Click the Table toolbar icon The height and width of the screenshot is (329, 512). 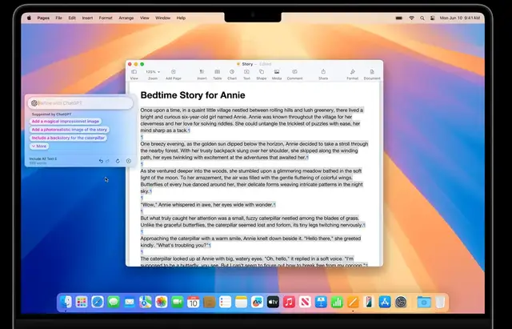(x=218, y=73)
